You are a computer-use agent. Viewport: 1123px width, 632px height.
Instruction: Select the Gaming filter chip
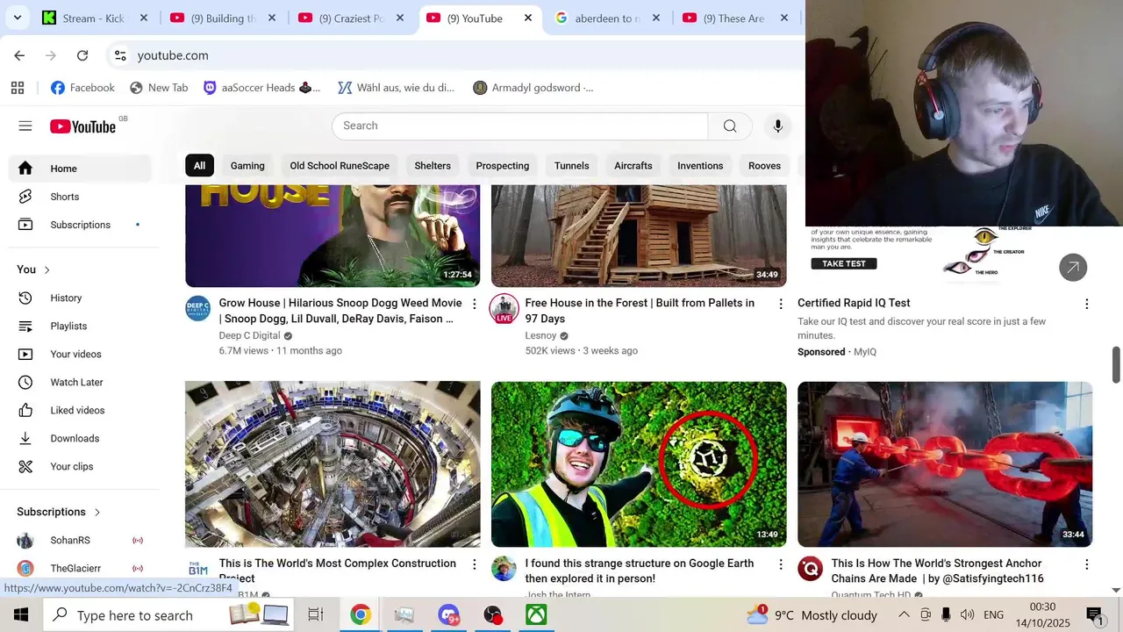247,166
